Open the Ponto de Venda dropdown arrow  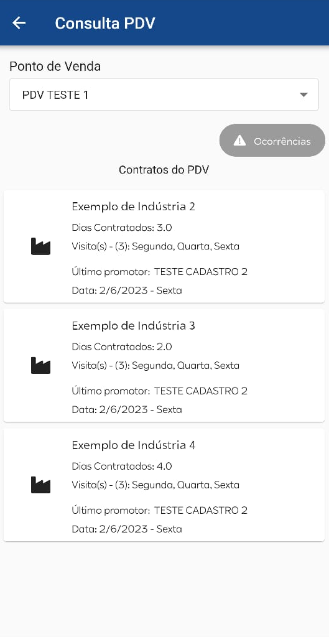(x=303, y=95)
